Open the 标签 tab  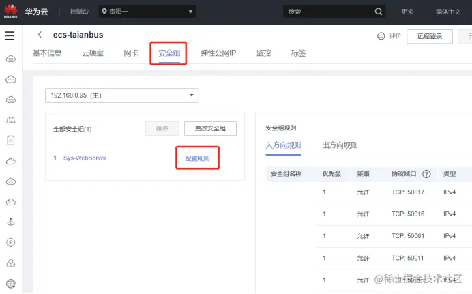pos(298,53)
